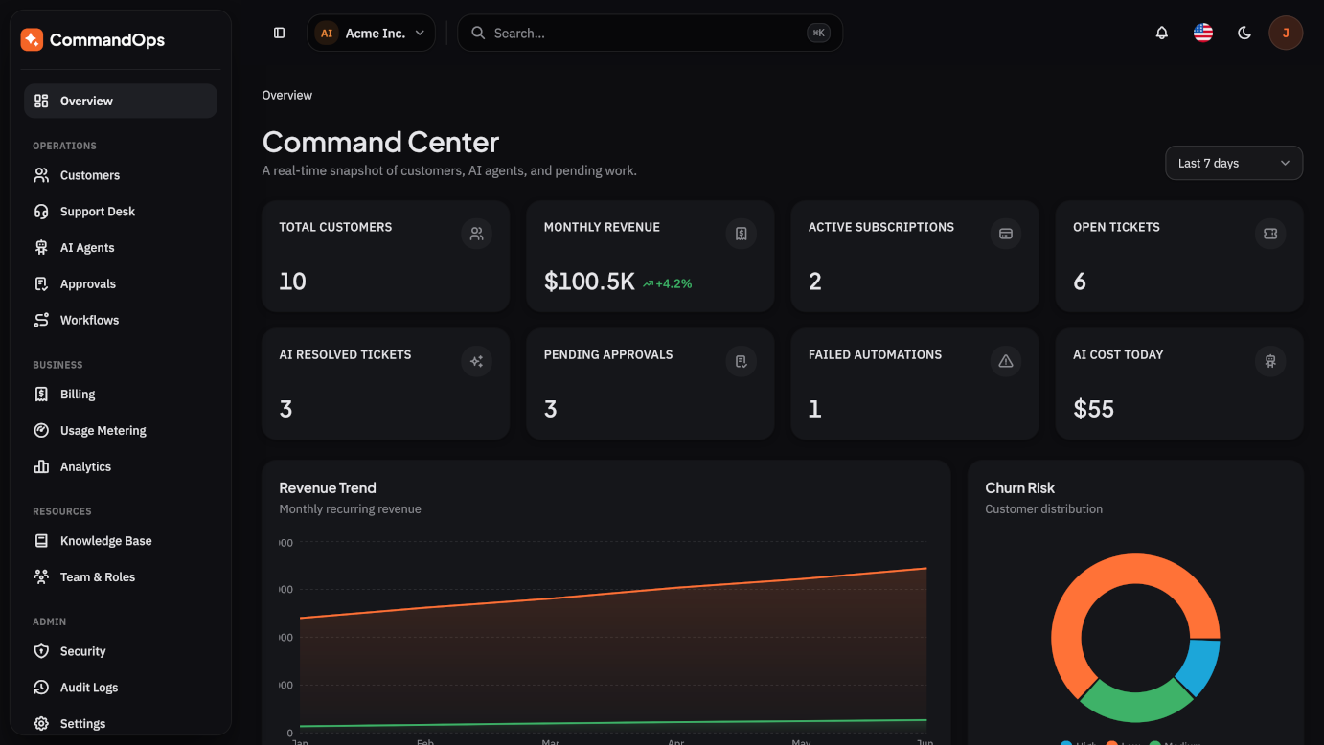The image size is (1324, 745).
Task: Click the RESOURCES section header
Action: pyautogui.click(x=62, y=511)
